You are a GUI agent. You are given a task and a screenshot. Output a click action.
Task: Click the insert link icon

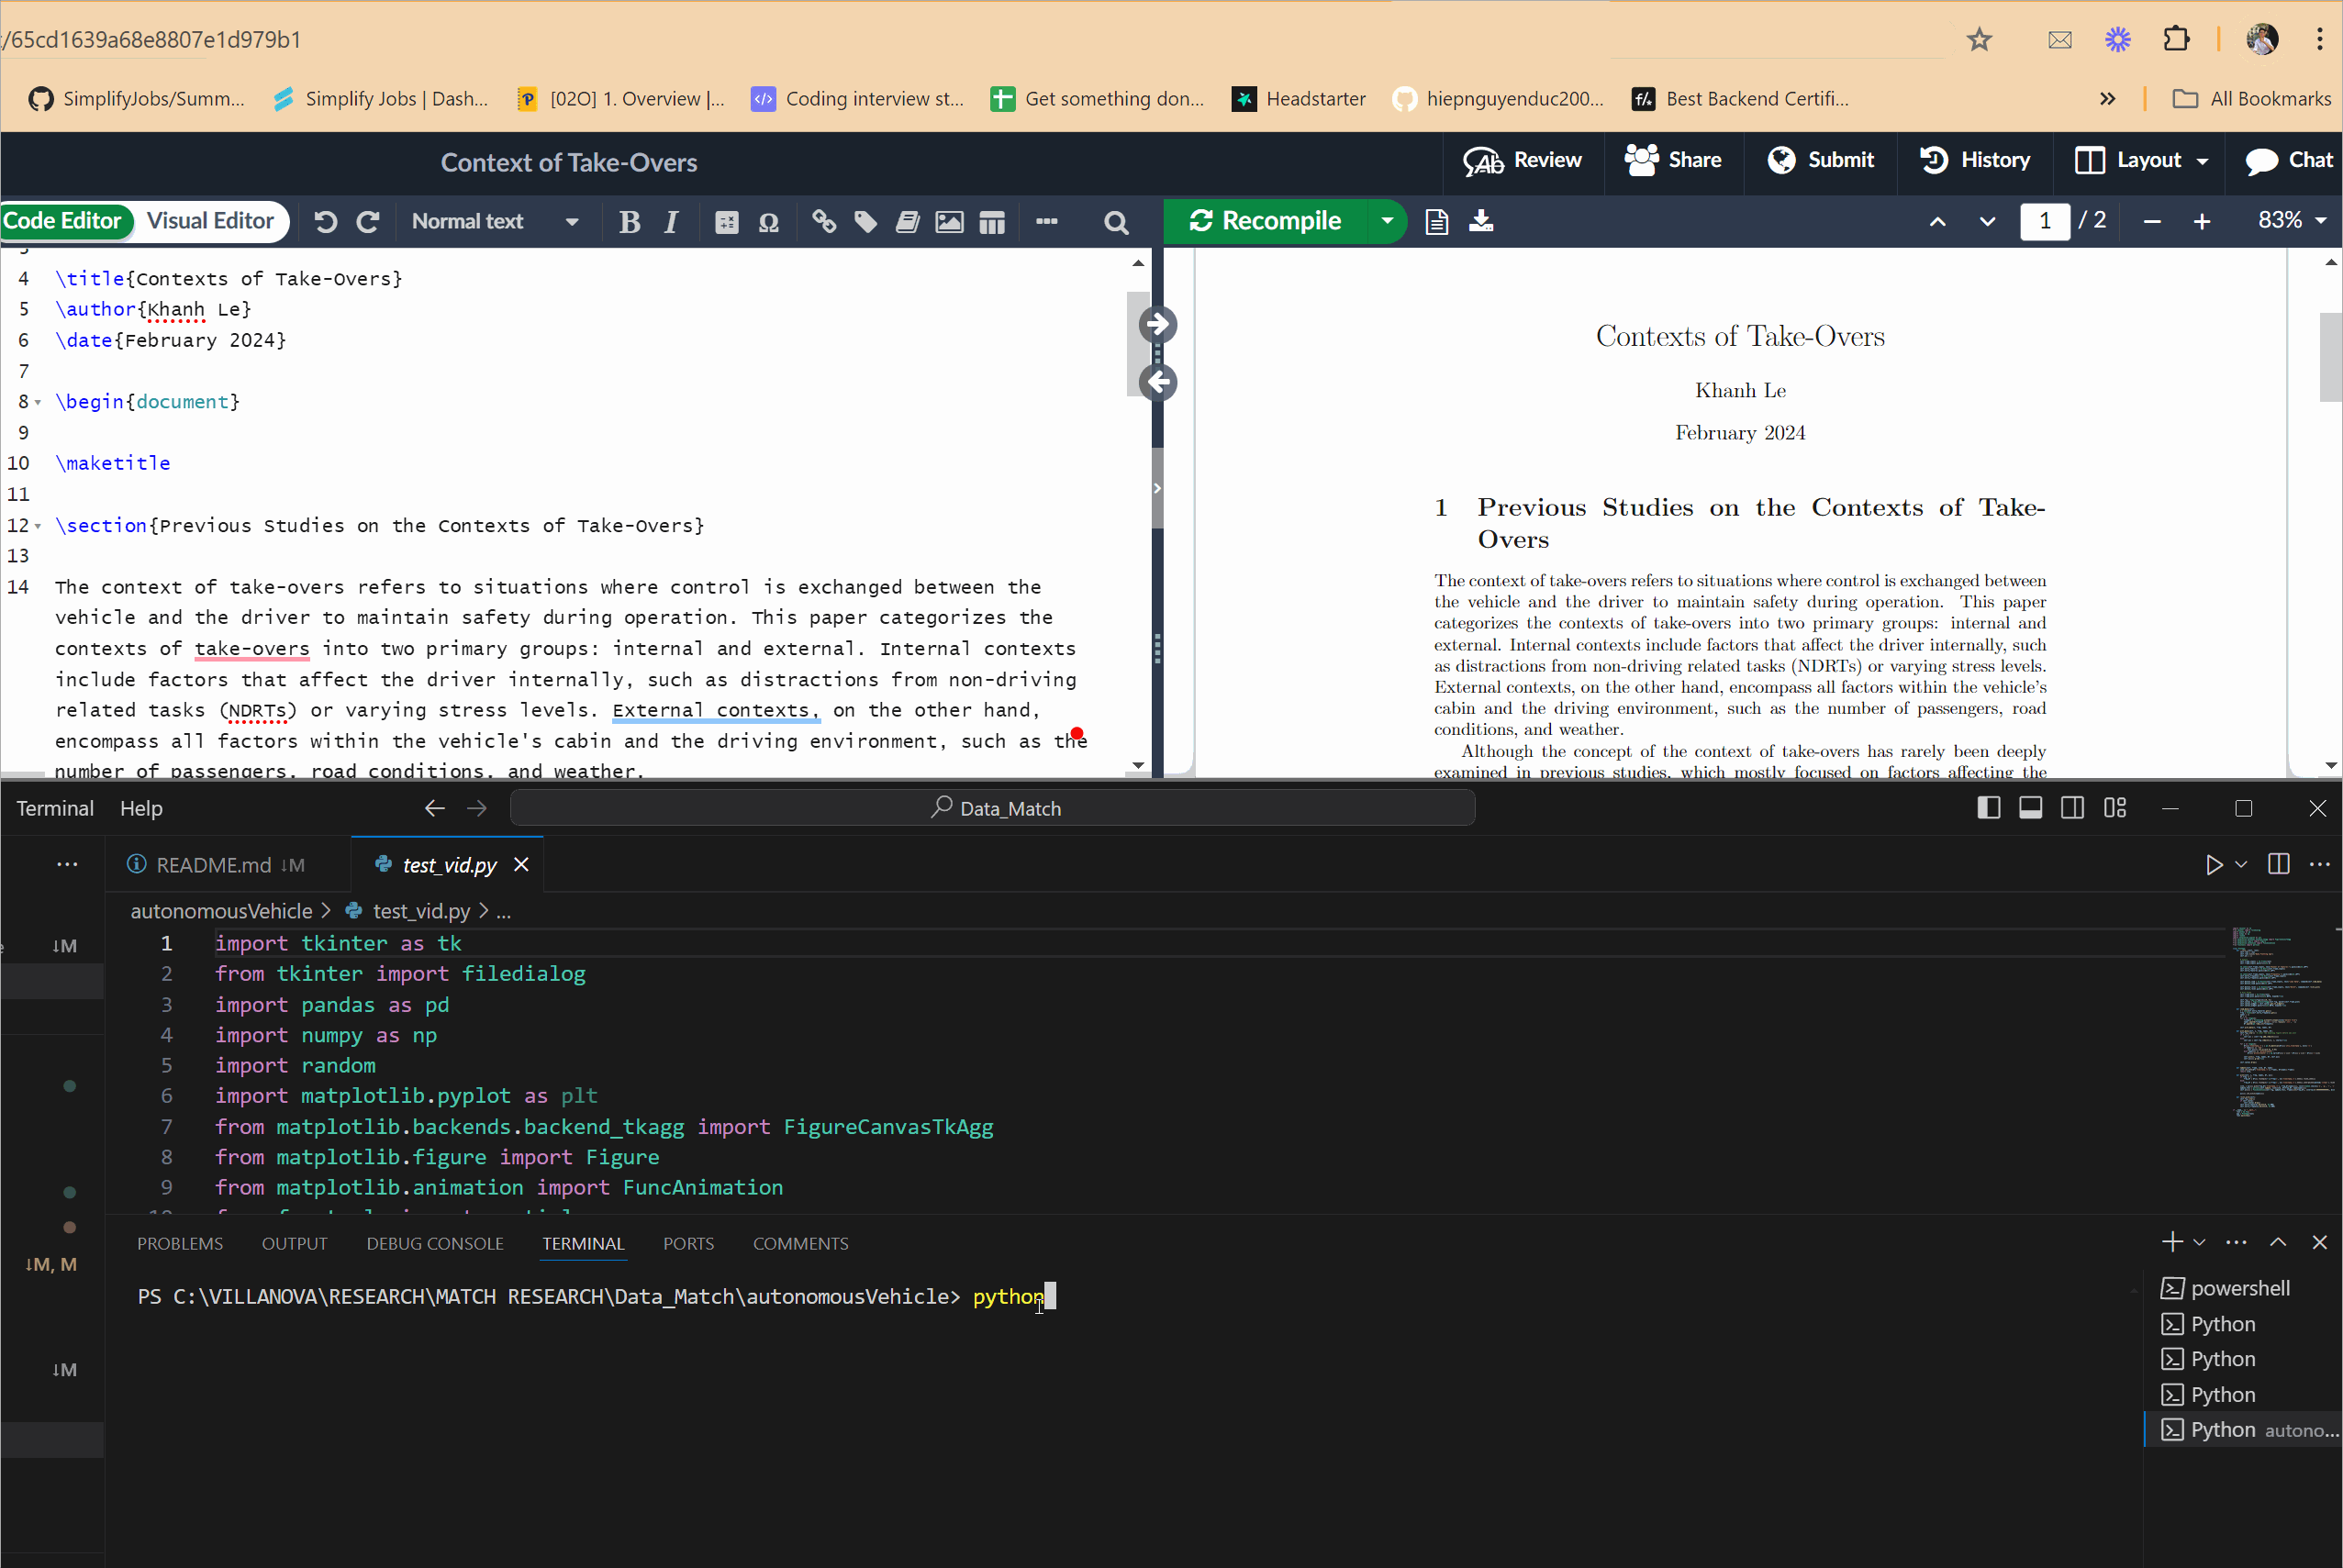(824, 222)
